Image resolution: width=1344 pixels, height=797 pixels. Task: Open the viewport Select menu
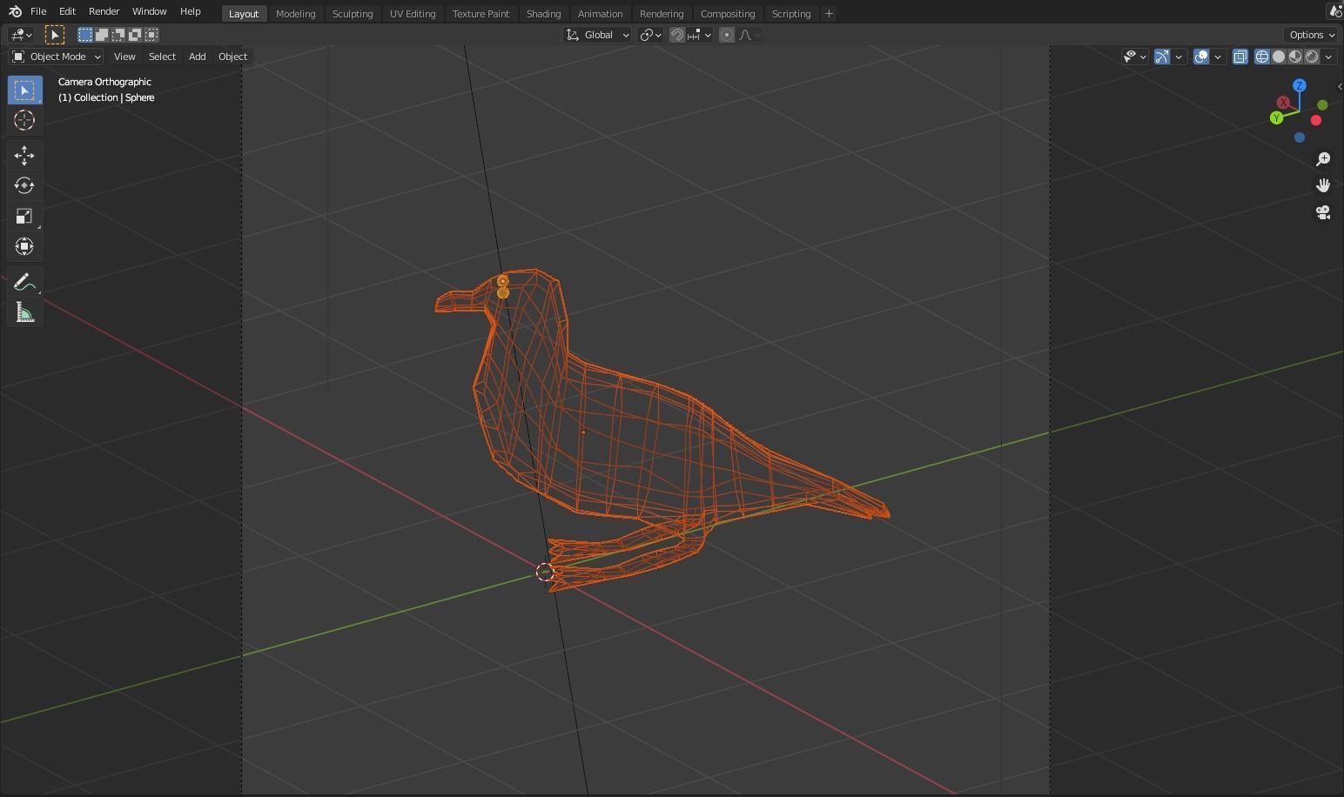pyautogui.click(x=162, y=57)
